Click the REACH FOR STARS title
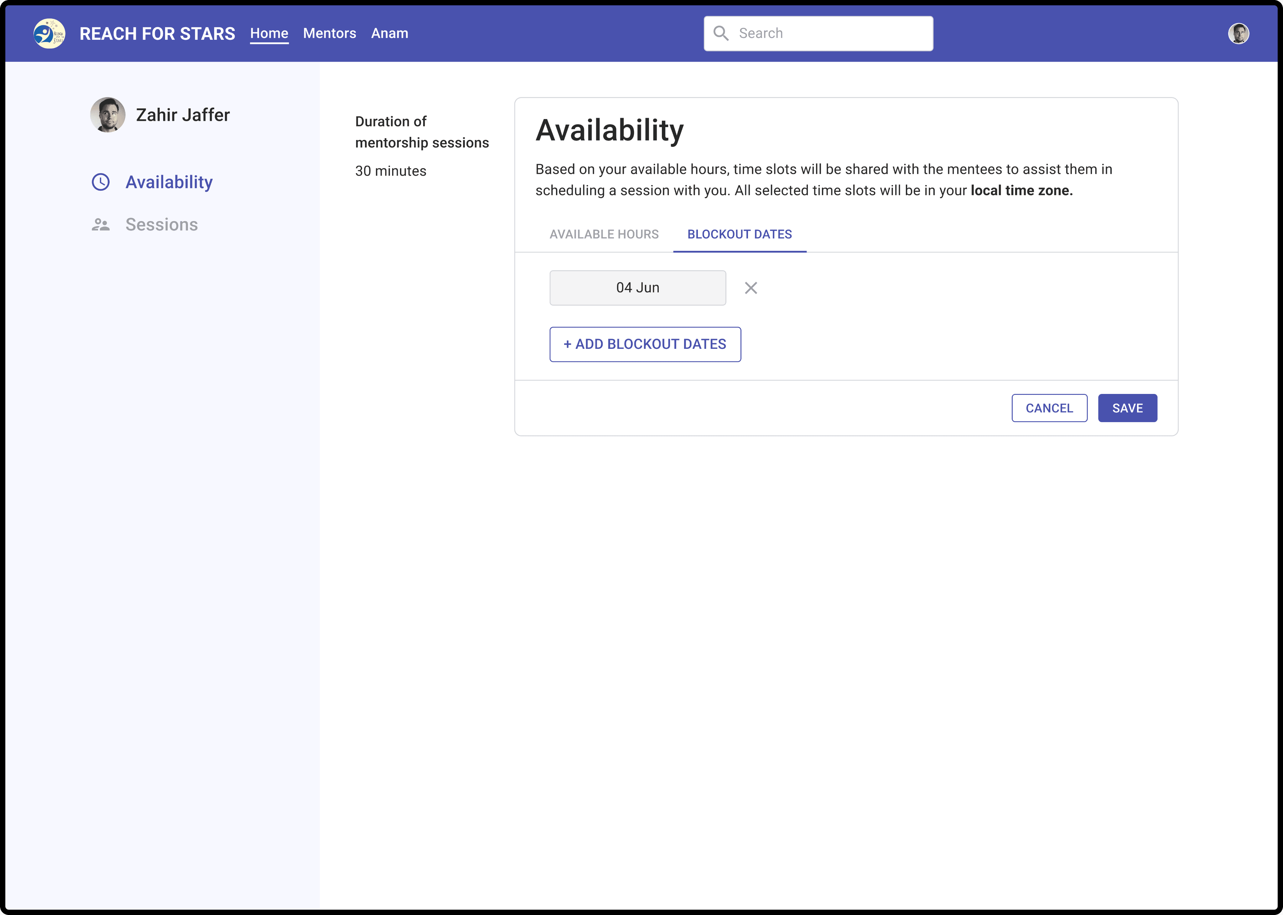Viewport: 1283px width, 915px height. click(x=157, y=34)
